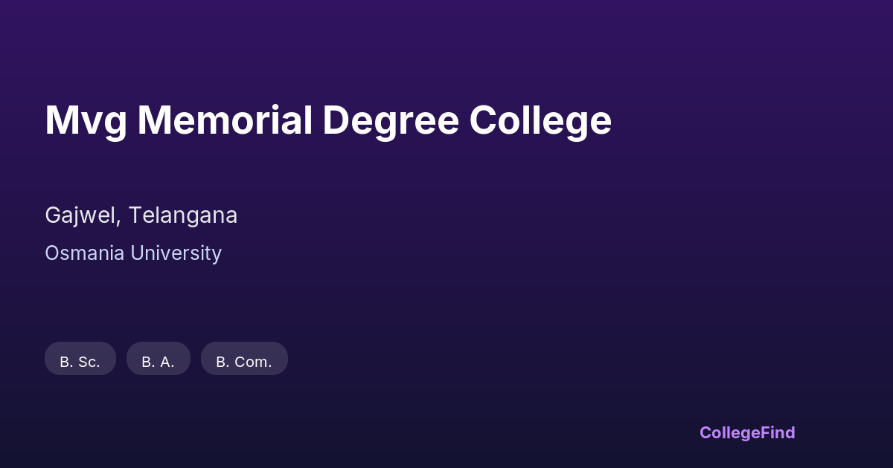Open the CollegeFind brand link
The height and width of the screenshot is (468, 893).
(747, 432)
